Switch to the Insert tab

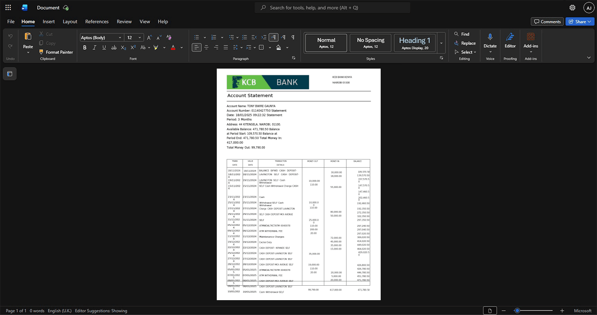[49, 21]
